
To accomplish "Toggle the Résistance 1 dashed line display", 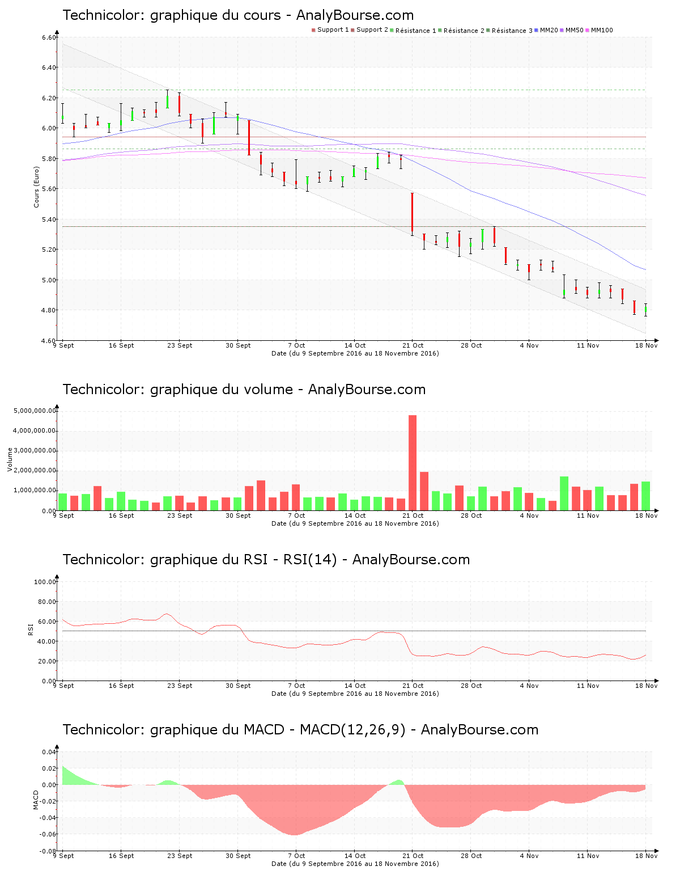I will tap(390, 29).
